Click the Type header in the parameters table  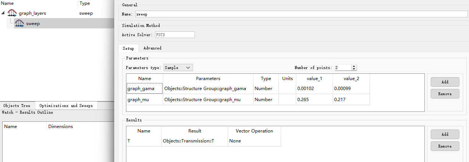(266, 79)
